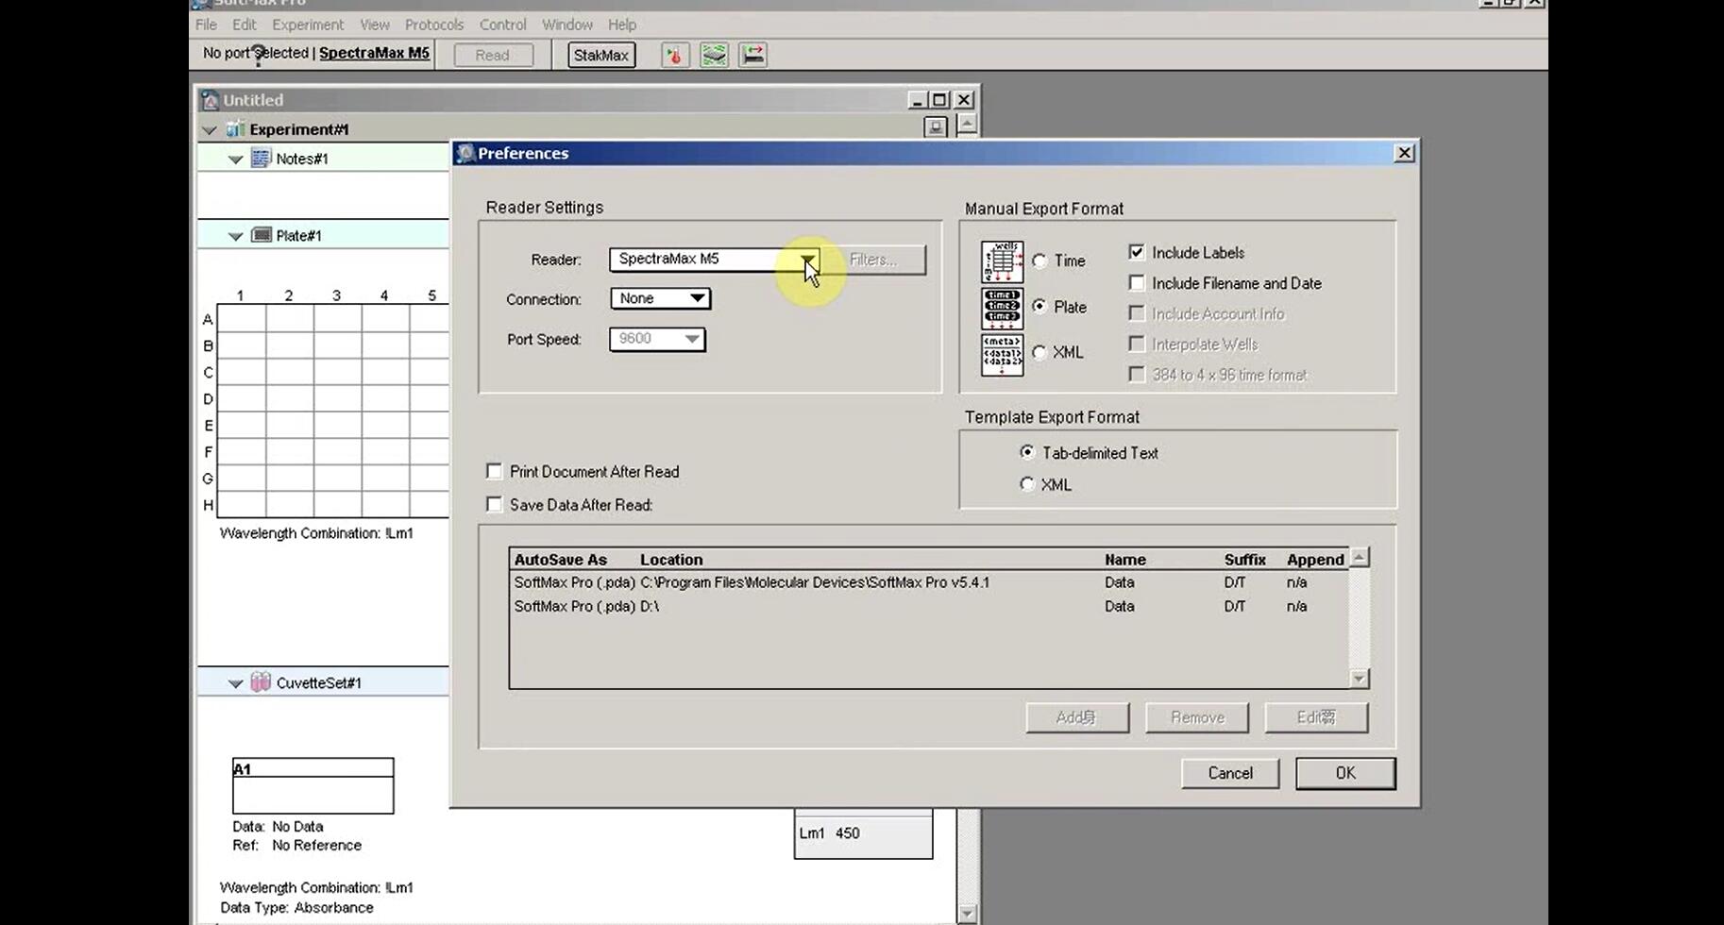Click the Time export format icon
Viewport: 1724px width, 925px height.
point(1002,261)
